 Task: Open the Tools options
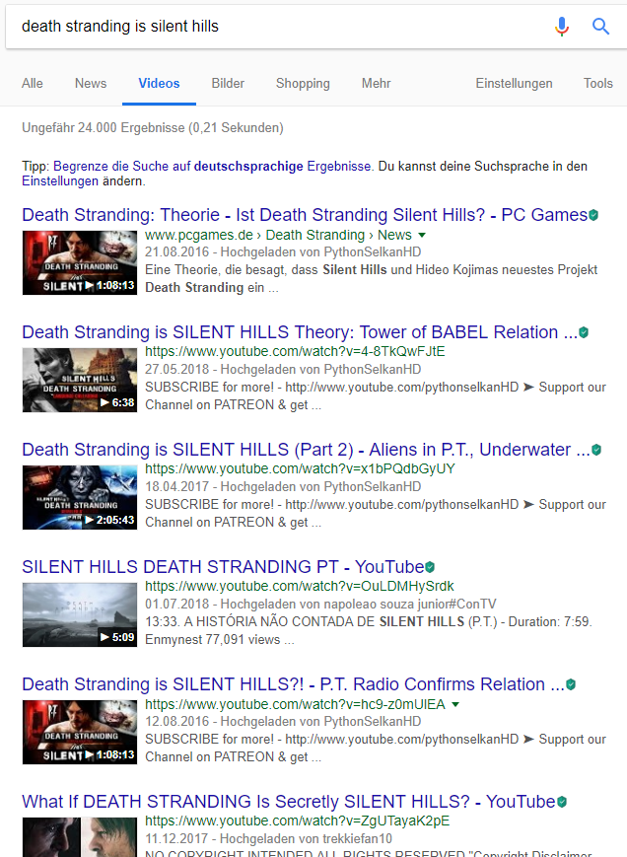[598, 83]
